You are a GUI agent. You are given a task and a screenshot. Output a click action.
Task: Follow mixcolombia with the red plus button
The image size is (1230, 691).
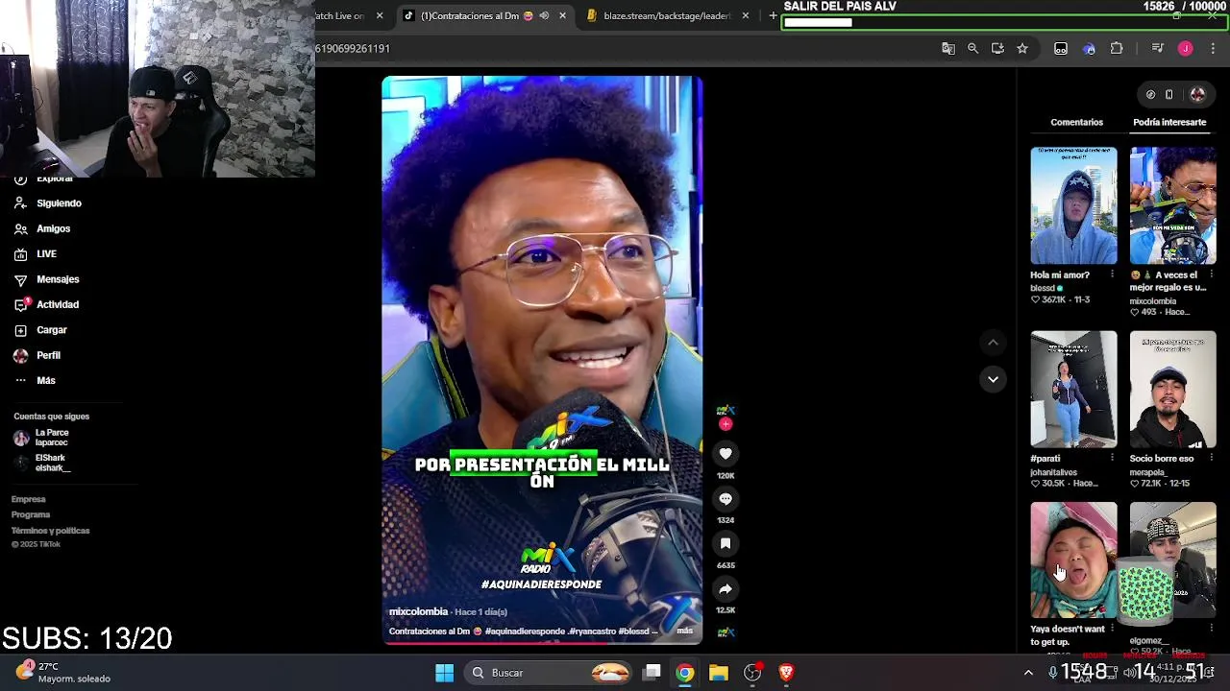coord(726,424)
